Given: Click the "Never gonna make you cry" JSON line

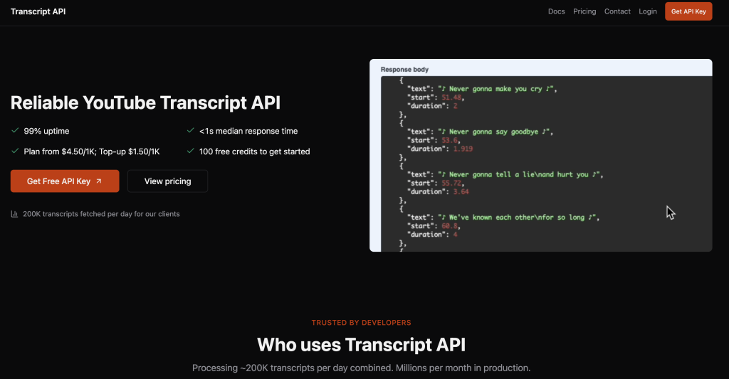Looking at the screenshot, I should [x=481, y=89].
